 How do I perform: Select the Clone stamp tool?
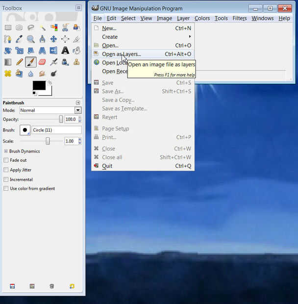[76, 62]
